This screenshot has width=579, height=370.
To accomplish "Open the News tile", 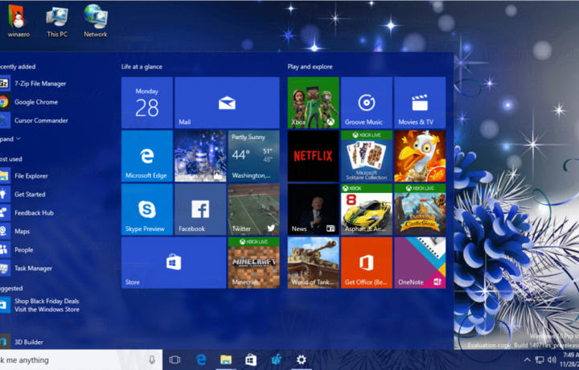I will 313,209.
